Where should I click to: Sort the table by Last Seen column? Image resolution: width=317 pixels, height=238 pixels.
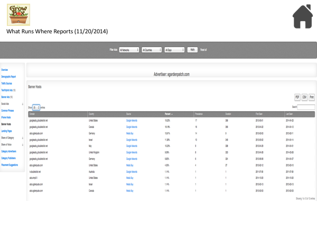coord(300,114)
